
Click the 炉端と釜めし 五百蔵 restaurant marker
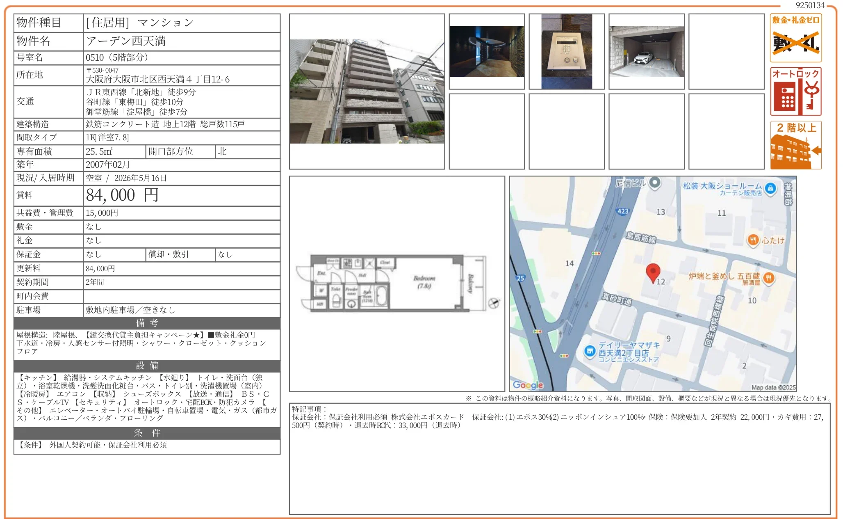point(769,278)
